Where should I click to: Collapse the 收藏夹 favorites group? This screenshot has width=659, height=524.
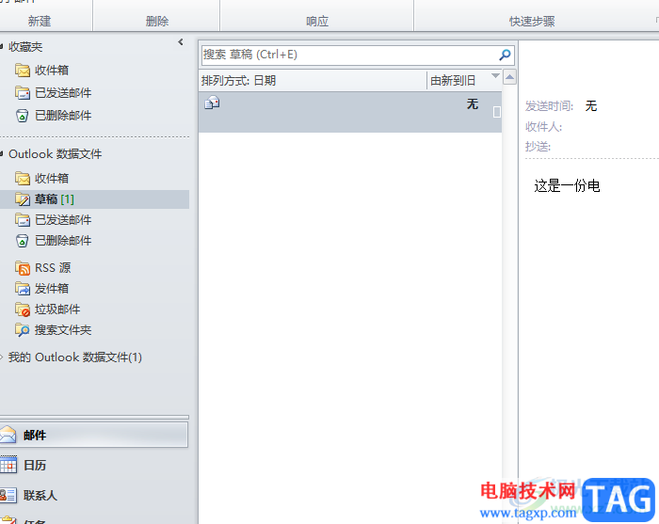[2, 47]
